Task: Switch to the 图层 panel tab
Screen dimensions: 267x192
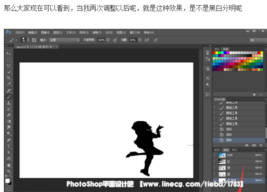Action: coord(217,150)
